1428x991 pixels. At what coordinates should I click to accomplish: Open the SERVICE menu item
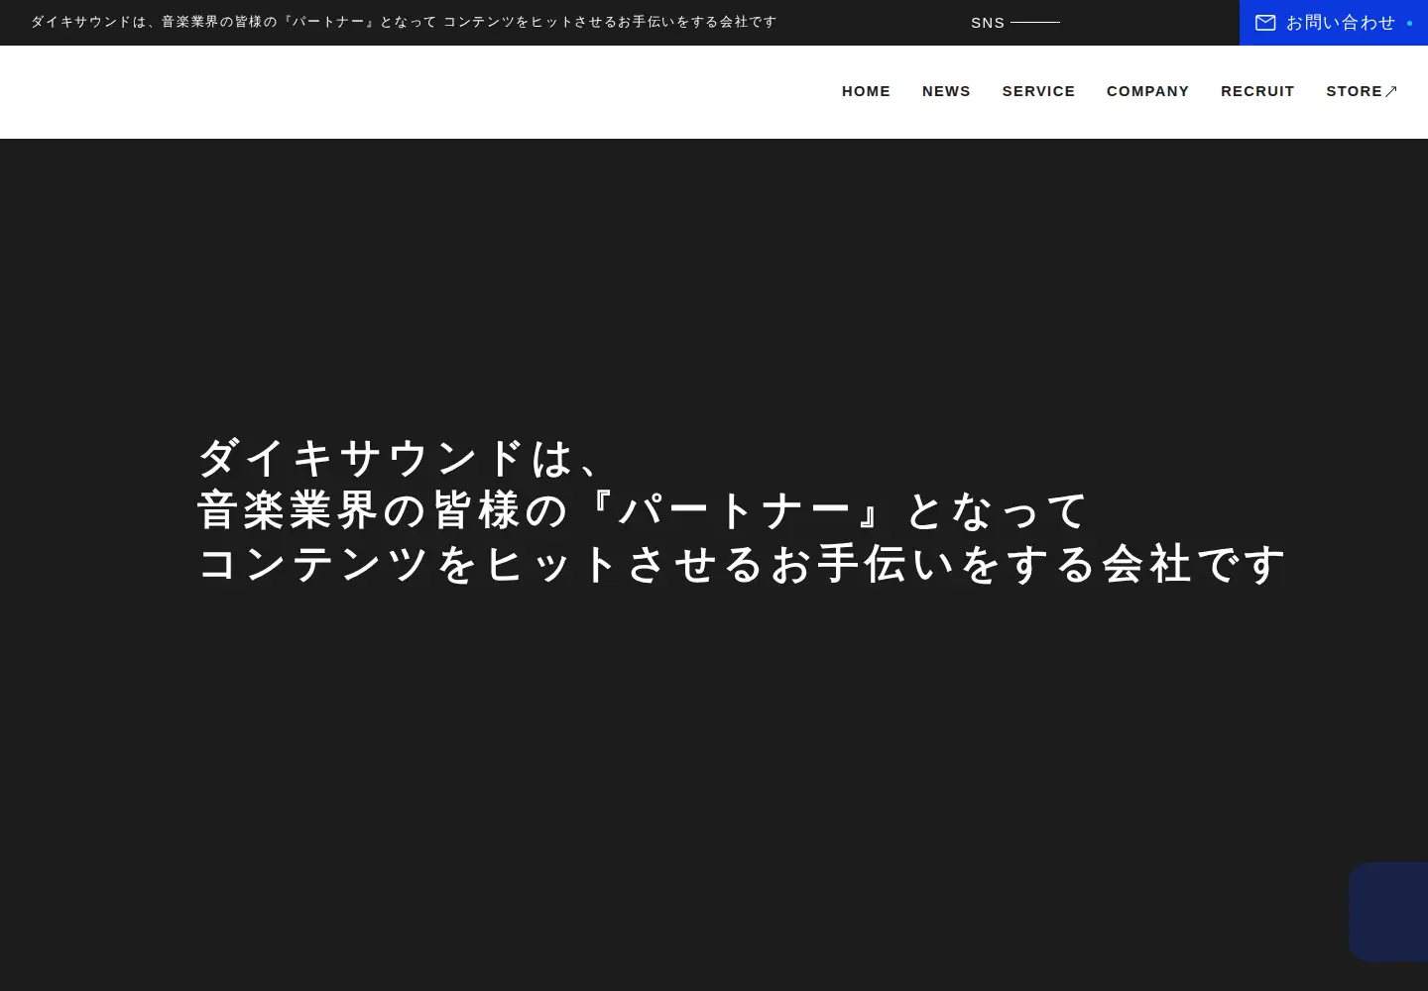(1038, 91)
